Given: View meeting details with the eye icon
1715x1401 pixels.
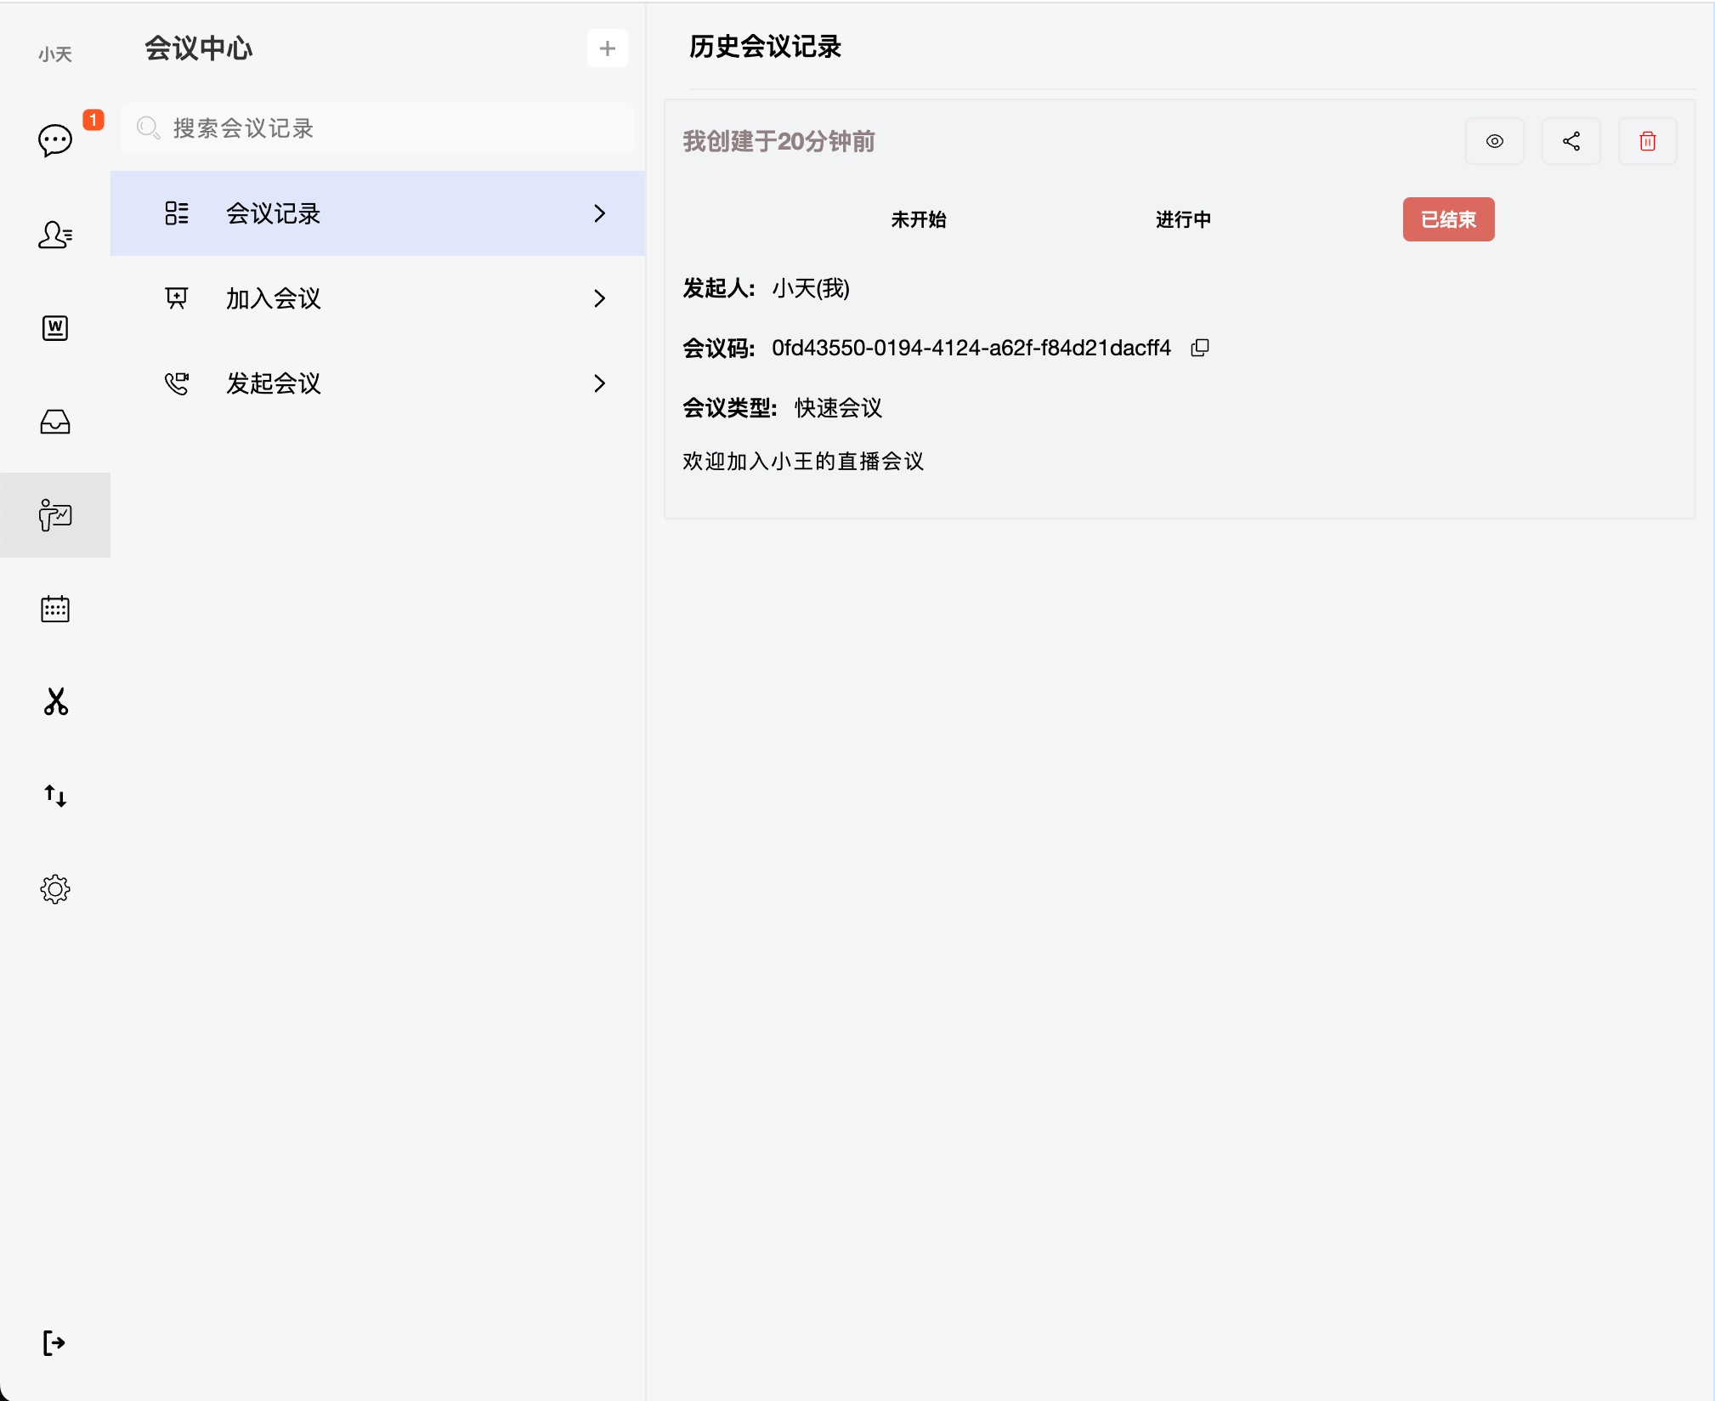Looking at the screenshot, I should click(x=1495, y=141).
